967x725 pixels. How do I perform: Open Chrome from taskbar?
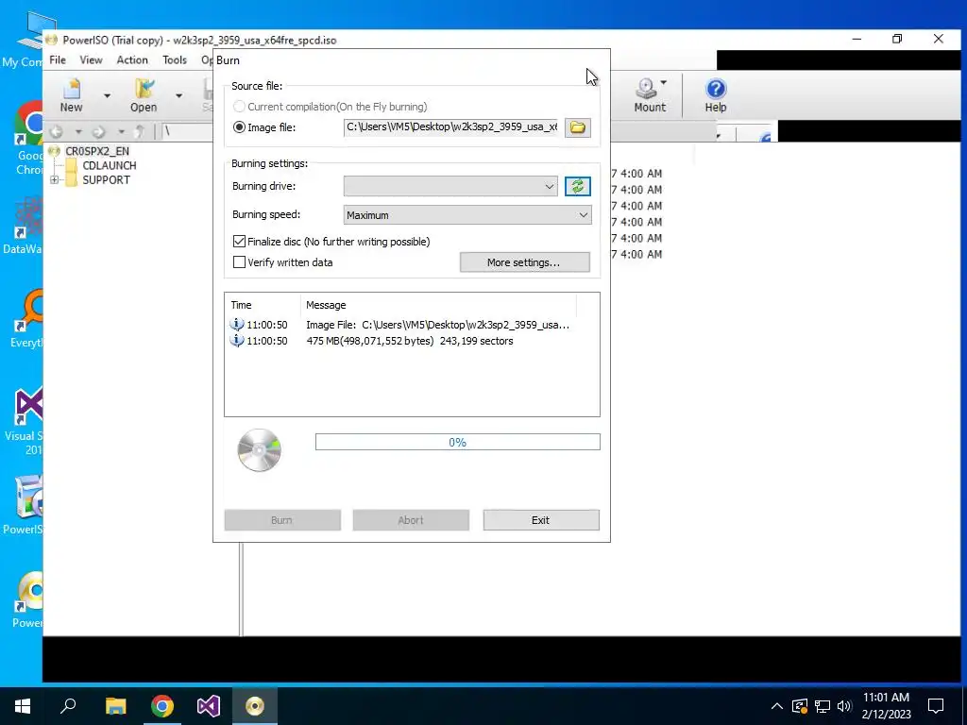click(162, 706)
